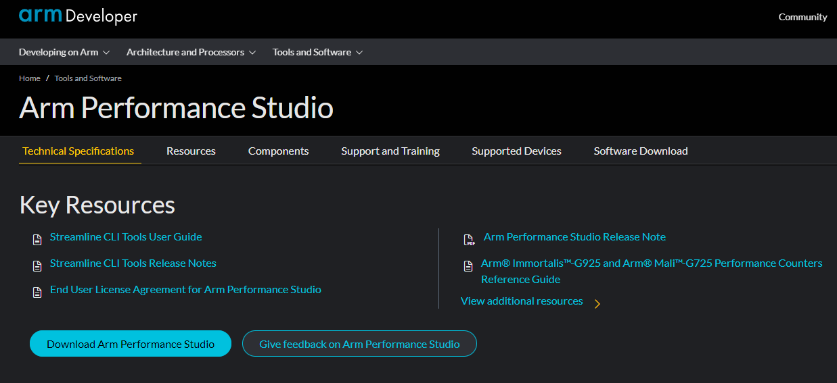Open the Community link in header
The image size is (837, 383).
point(802,17)
